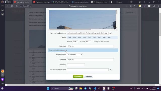Set image size to 50%
This screenshot has width=161, height=91.
(94, 38)
